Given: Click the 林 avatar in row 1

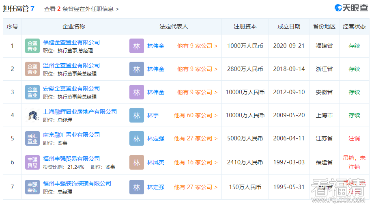Looking at the screenshot, I should [137, 46].
